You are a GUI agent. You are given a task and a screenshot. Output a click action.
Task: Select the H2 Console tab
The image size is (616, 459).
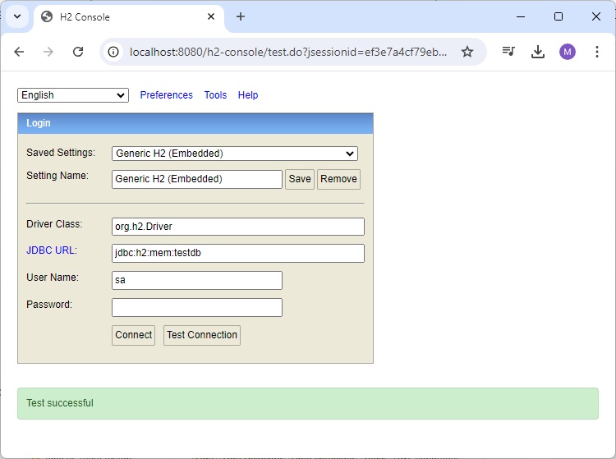(129, 17)
